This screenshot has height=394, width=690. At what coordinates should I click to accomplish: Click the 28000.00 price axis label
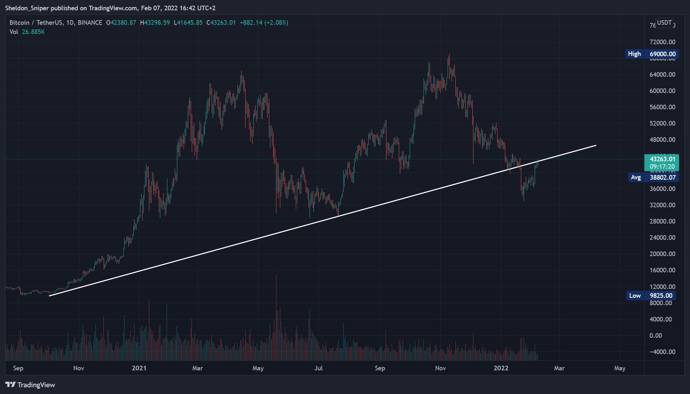point(662,221)
